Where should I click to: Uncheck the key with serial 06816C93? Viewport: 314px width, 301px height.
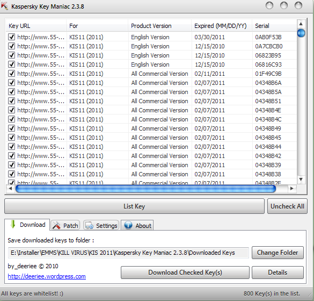tap(12, 64)
